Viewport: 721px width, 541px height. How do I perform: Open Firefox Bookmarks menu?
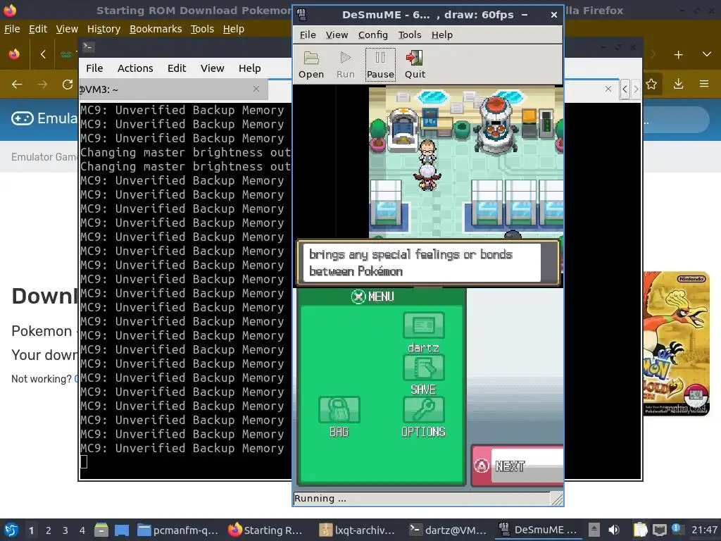pos(156,29)
